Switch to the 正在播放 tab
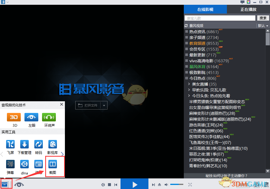The height and width of the screenshot is (189, 270). pyautogui.click(x=248, y=9)
